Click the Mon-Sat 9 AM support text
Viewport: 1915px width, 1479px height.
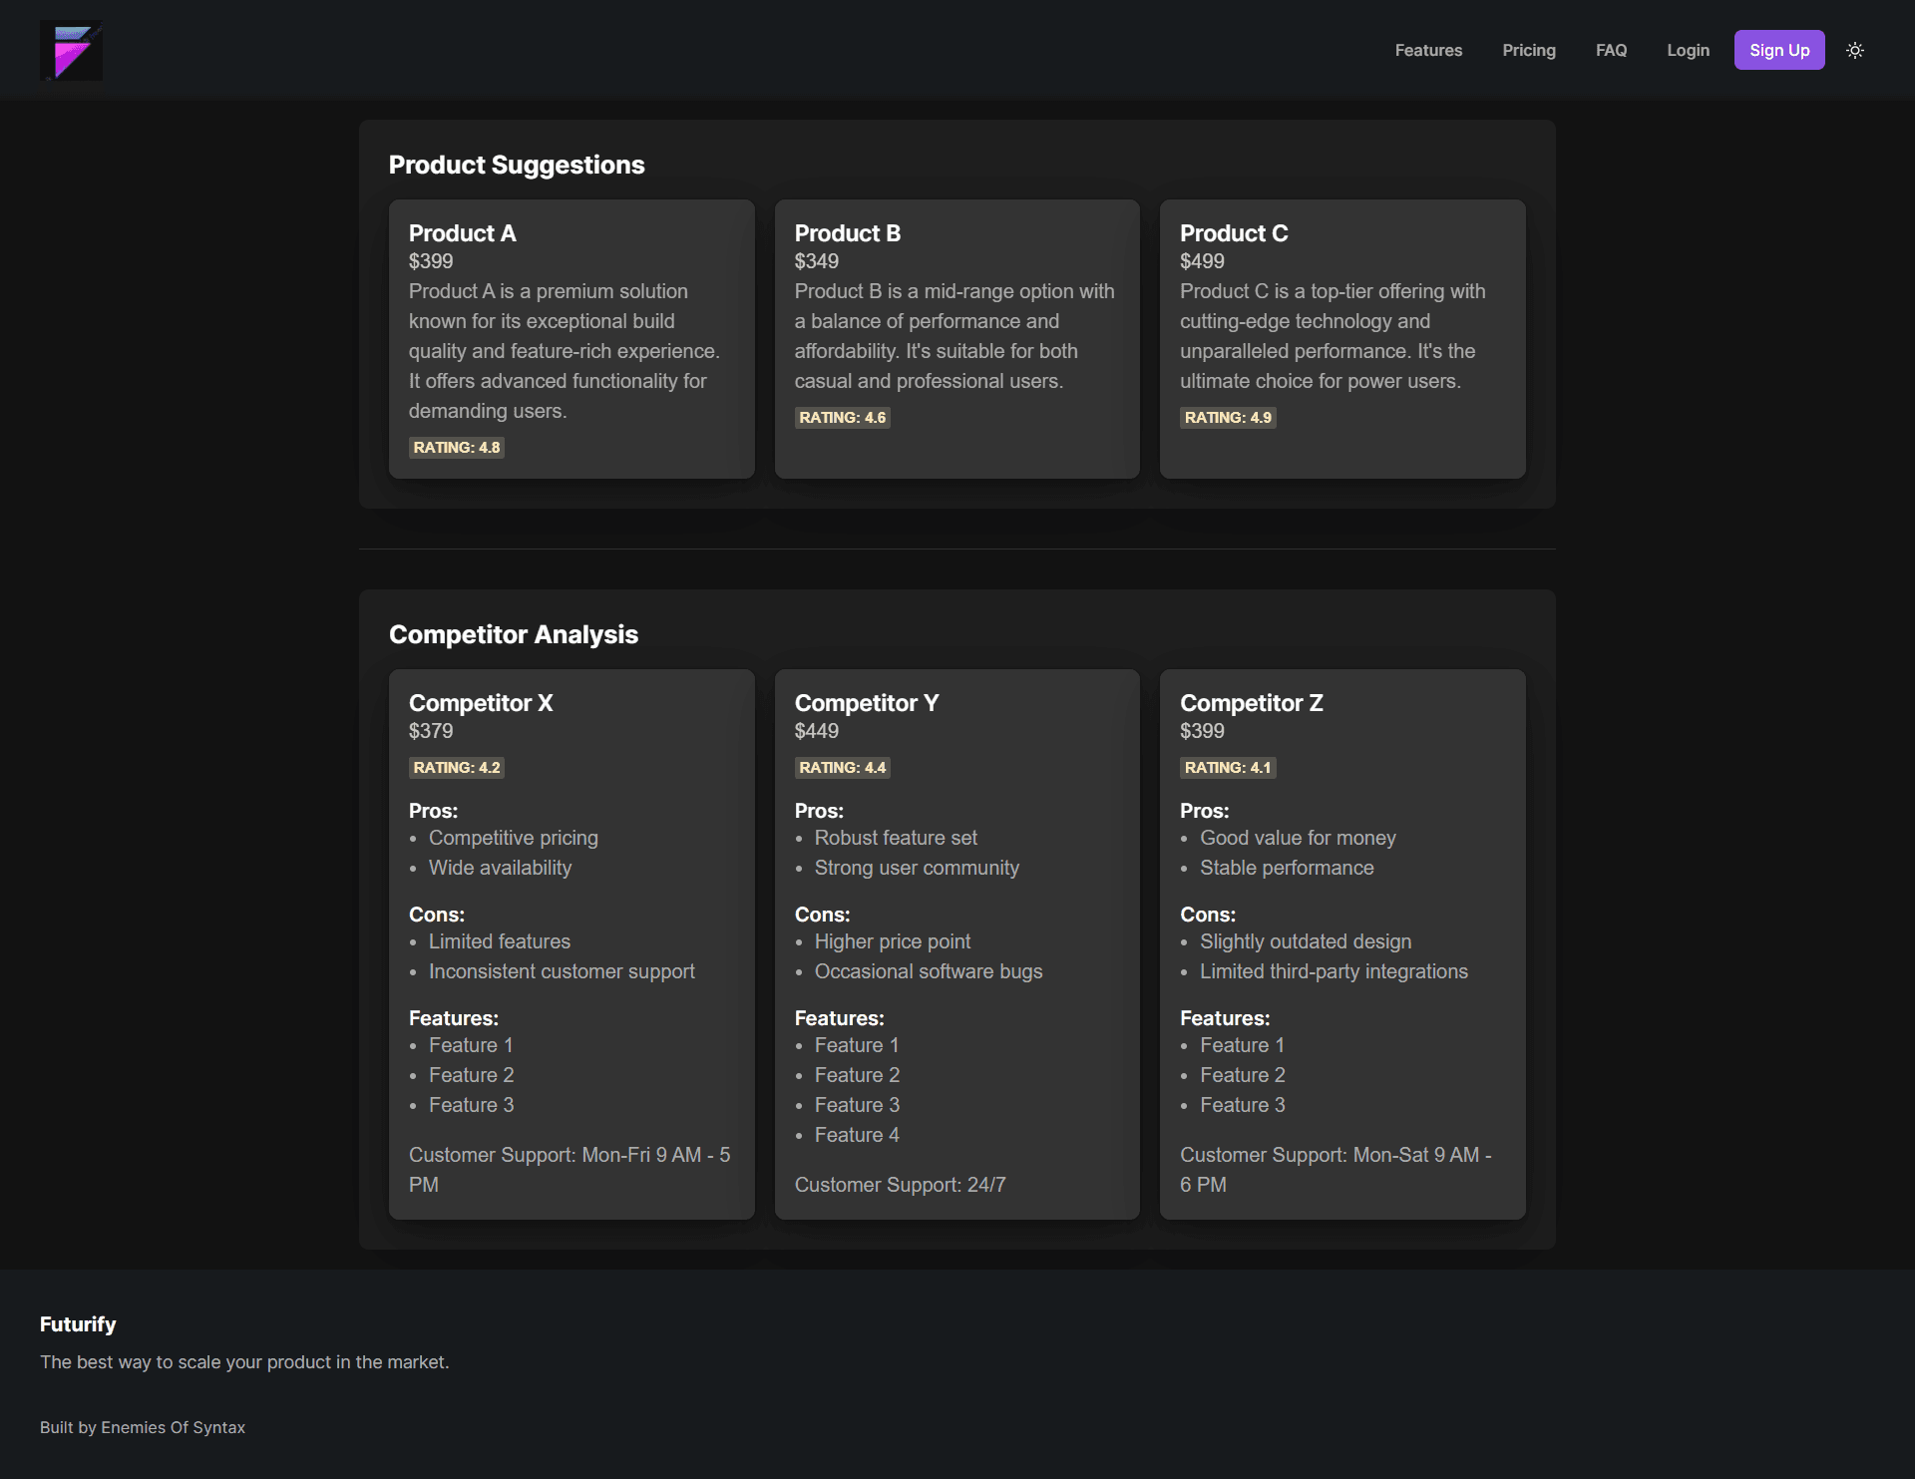[x=1342, y=1171]
